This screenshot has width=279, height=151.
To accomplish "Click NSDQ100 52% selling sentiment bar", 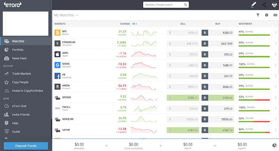I will coord(254,121).
